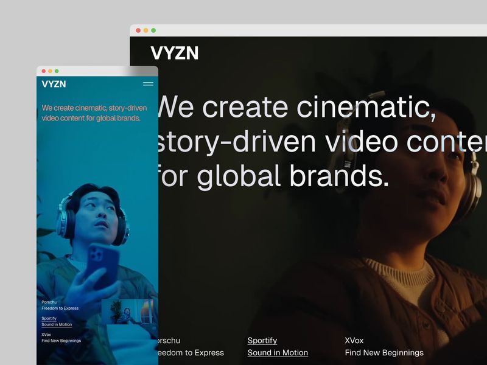Click Sound in Motion on the mobile screen
This screenshot has height=365, width=487.
coord(57,325)
